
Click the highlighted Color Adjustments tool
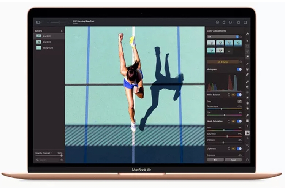(x=247, y=133)
